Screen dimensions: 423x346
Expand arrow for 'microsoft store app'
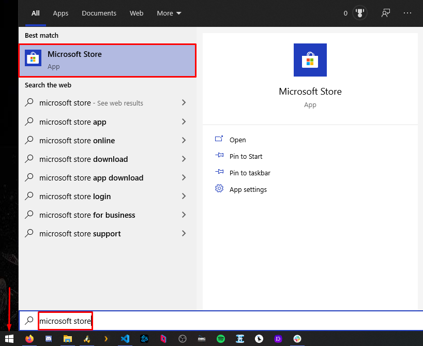pos(184,122)
